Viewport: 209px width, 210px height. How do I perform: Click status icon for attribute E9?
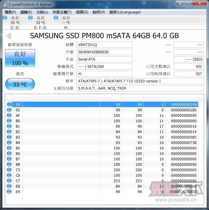[9, 192]
